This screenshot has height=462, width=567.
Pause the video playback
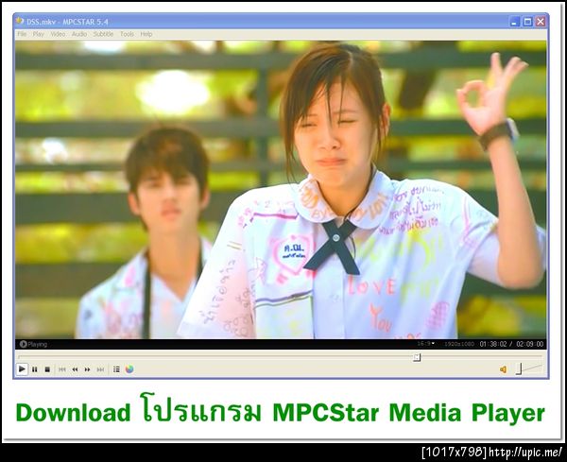35,369
